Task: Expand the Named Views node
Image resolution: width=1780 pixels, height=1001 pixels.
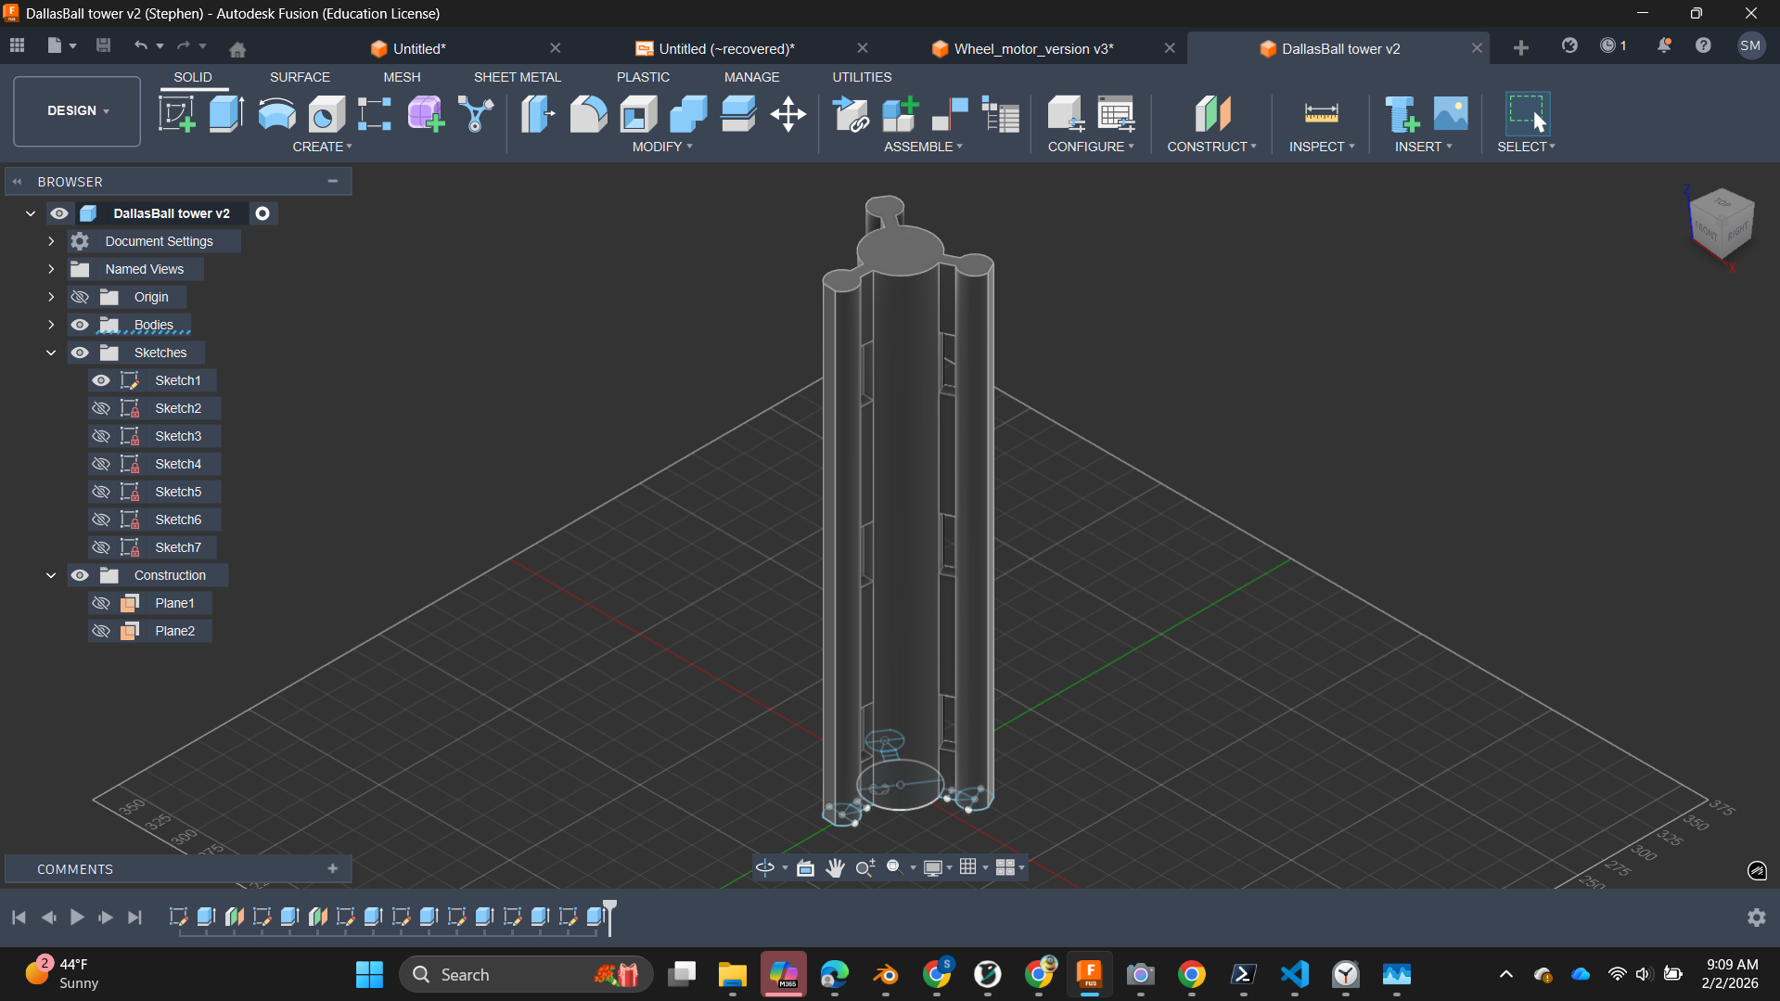Action: click(x=51, y=269)
